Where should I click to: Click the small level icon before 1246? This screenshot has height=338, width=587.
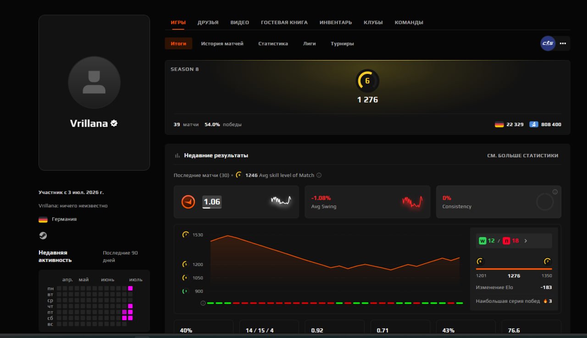pos(238,175)
